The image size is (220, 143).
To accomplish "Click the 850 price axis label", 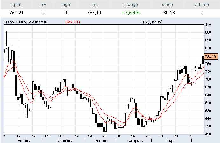I will 208,40.
